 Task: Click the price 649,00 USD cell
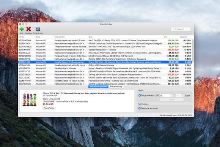pos(173,56)
